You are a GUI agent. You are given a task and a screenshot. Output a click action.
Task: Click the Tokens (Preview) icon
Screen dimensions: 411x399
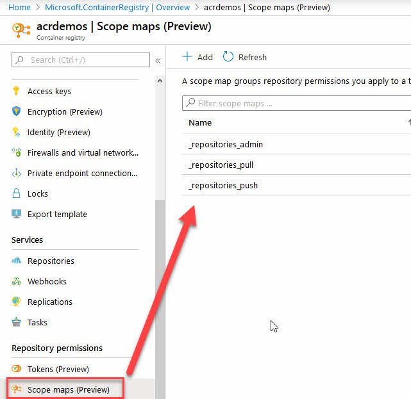[x=17, y=369]
